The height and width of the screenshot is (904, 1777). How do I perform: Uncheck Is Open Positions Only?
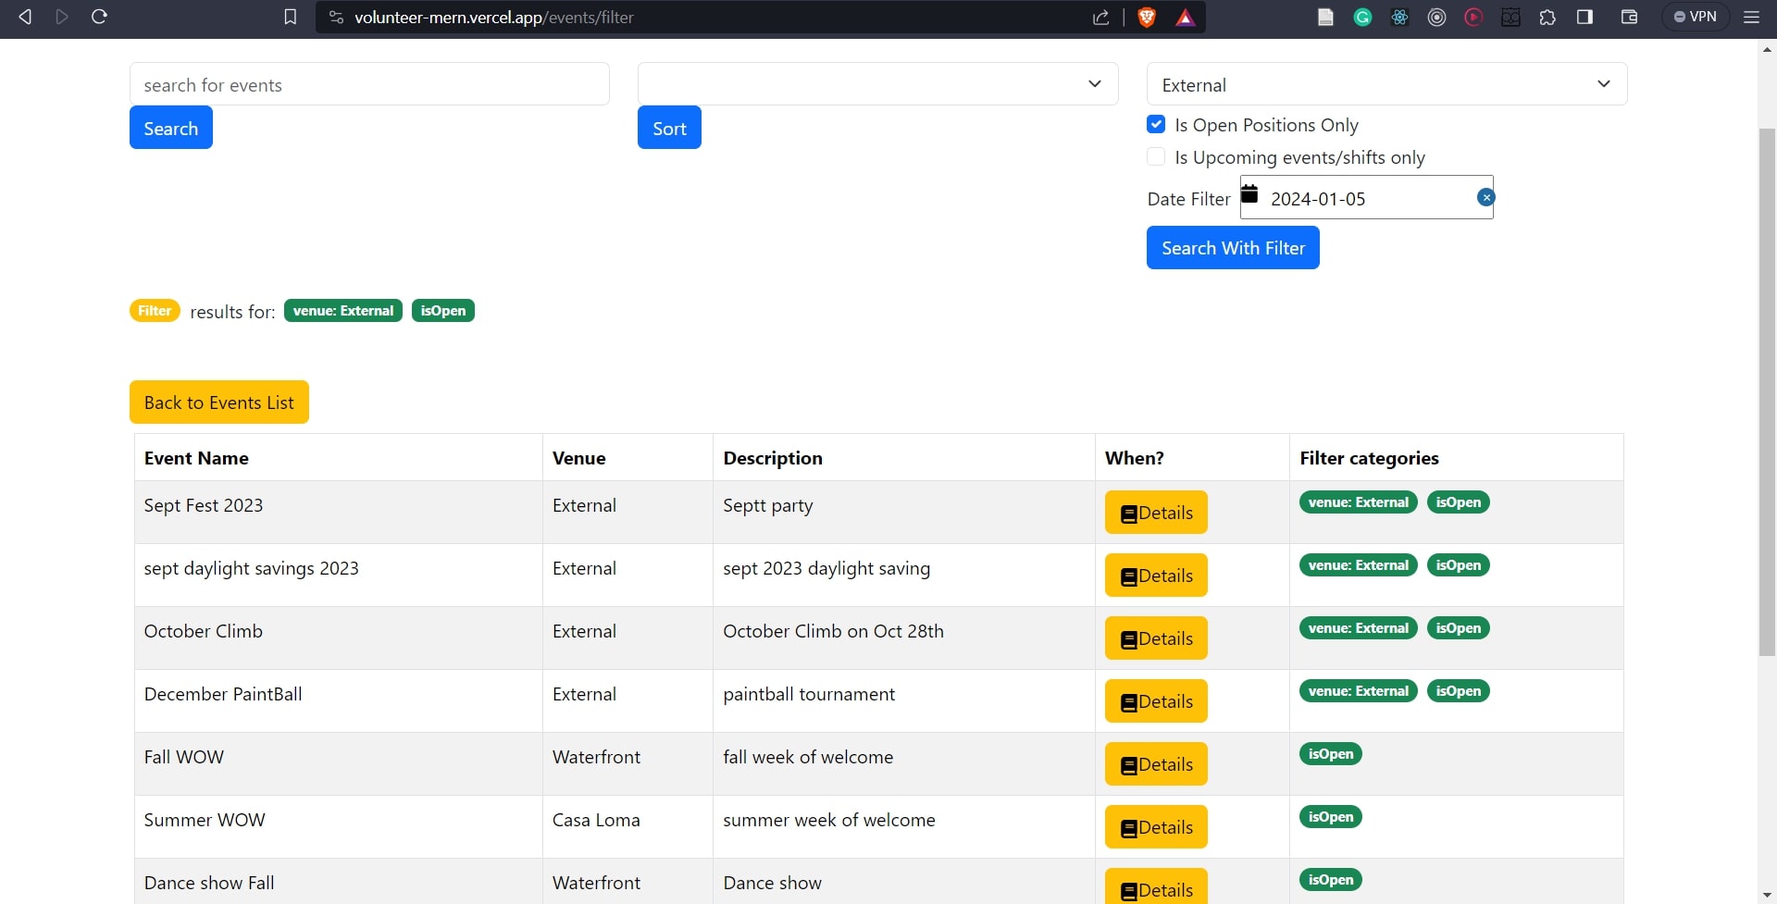1156,124
